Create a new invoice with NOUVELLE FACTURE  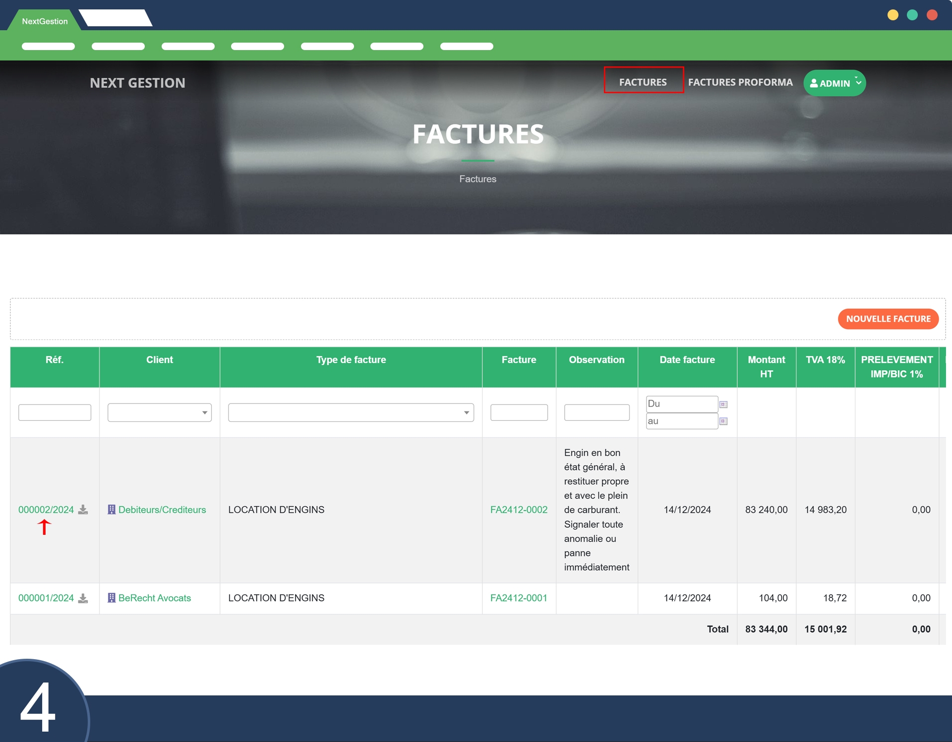(x=888, y=319)
